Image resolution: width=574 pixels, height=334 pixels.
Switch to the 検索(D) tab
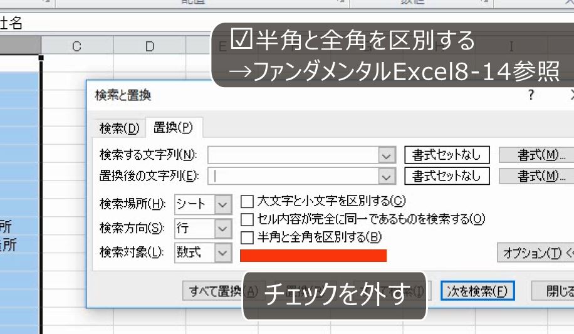(119, 128)
